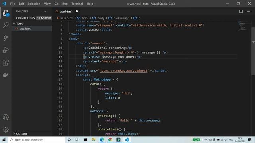The width and height of the screenshot is (255, 143).
Task: Click 'MethodApp' constant name
Action: click(102, 79)
